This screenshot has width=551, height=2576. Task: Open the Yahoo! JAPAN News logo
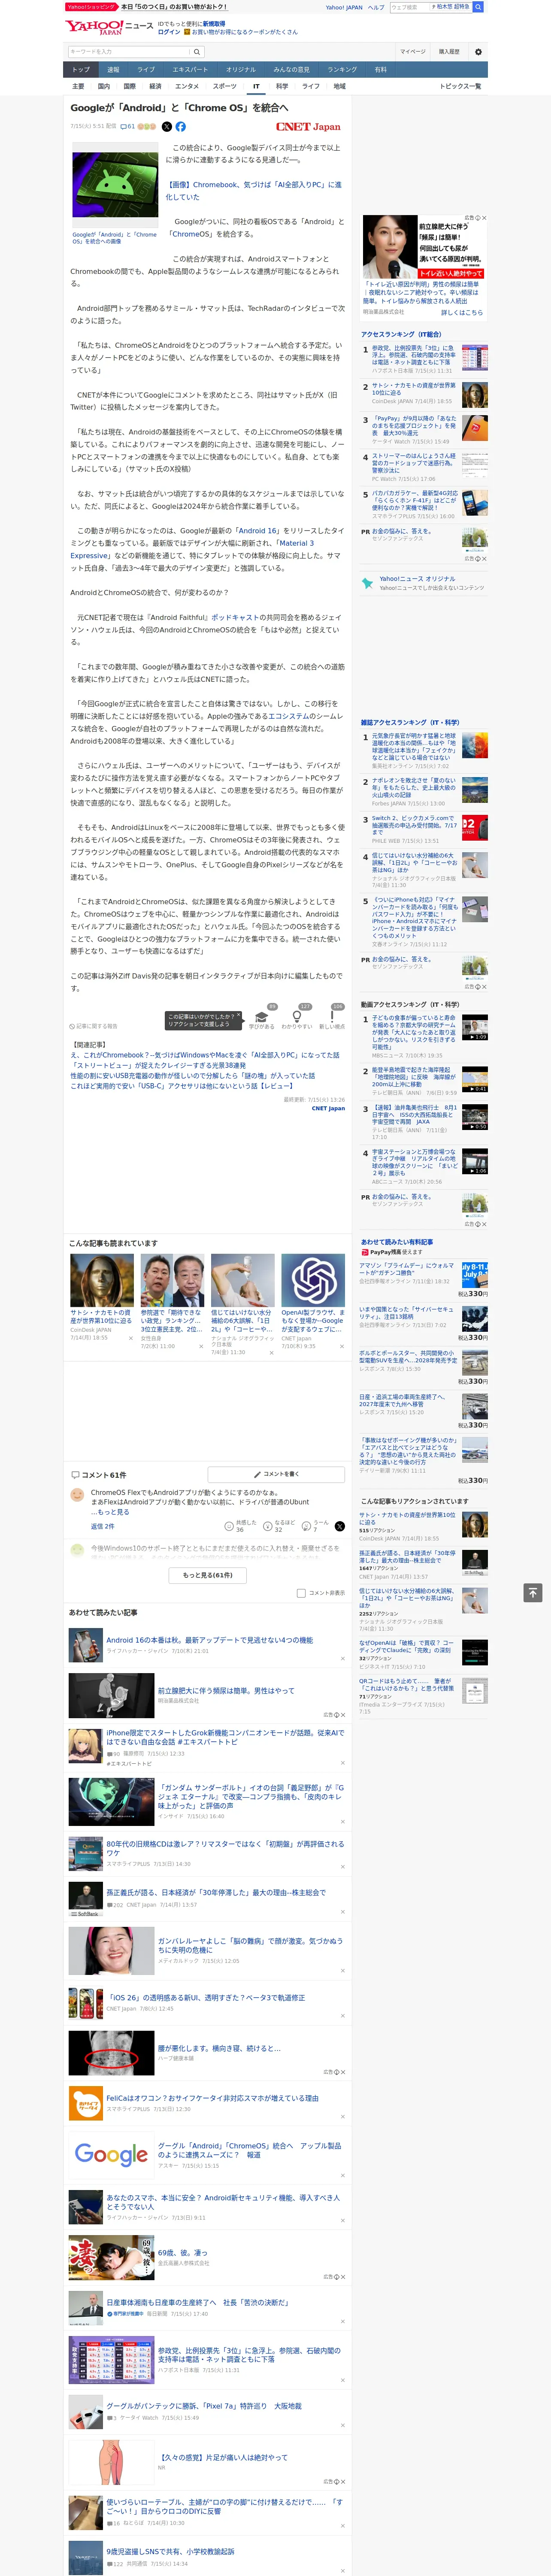click(109, 27)
